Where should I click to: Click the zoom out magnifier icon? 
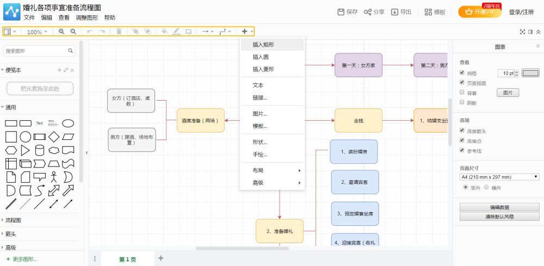pos(73,32)
